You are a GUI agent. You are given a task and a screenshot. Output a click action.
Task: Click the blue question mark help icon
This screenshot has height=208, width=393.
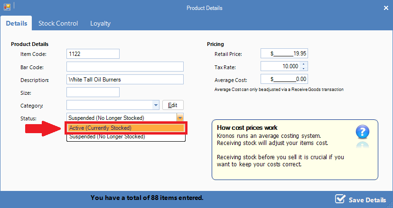click(x=362, y=131)
